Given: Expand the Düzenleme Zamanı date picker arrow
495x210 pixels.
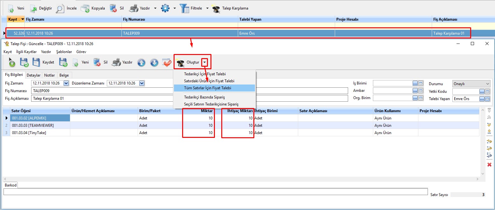Looking at the screenshot, I should 142,83.
